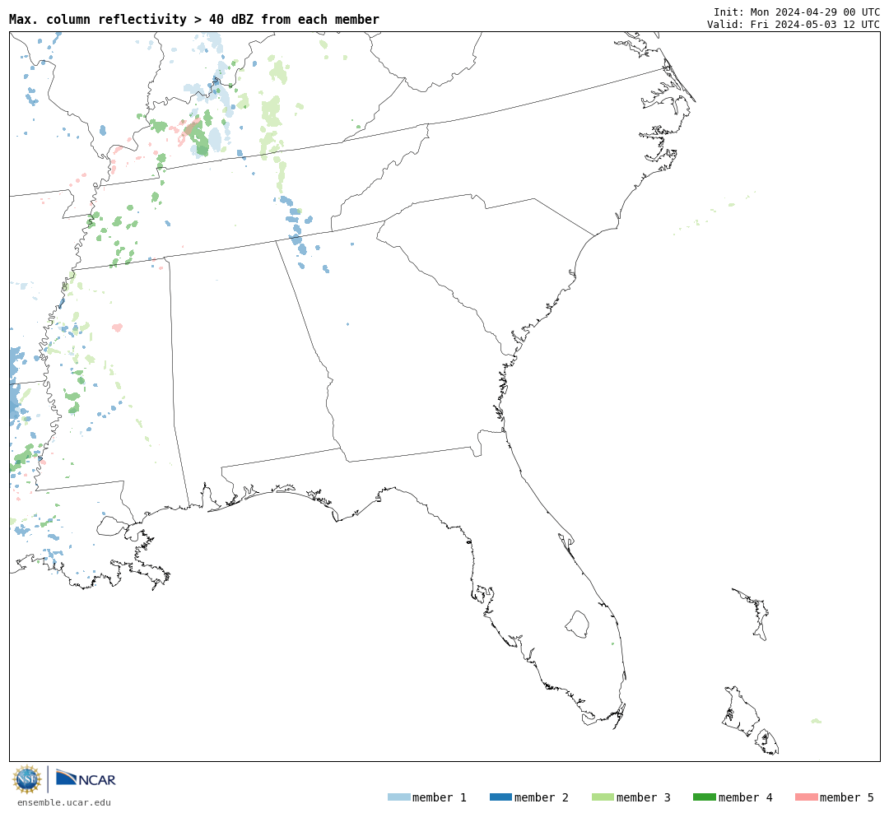Click Lake Okeechobee outline in Florida
Image resolution: width=889 pixels, height=813 pixels.
pos(577,625)
